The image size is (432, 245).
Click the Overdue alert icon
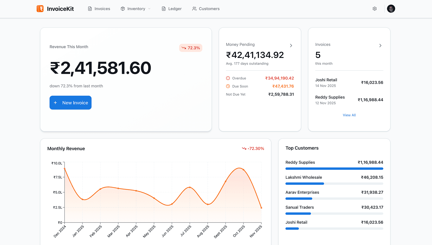tap(228, 78)
